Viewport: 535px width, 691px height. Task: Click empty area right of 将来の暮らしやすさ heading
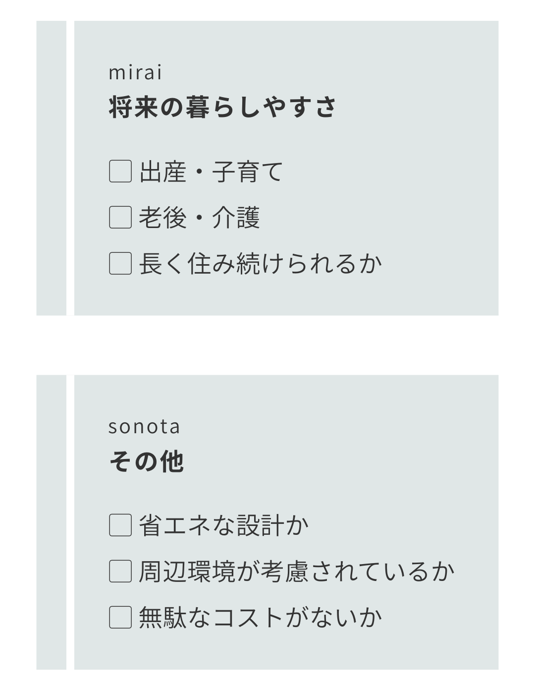(416, 107)
